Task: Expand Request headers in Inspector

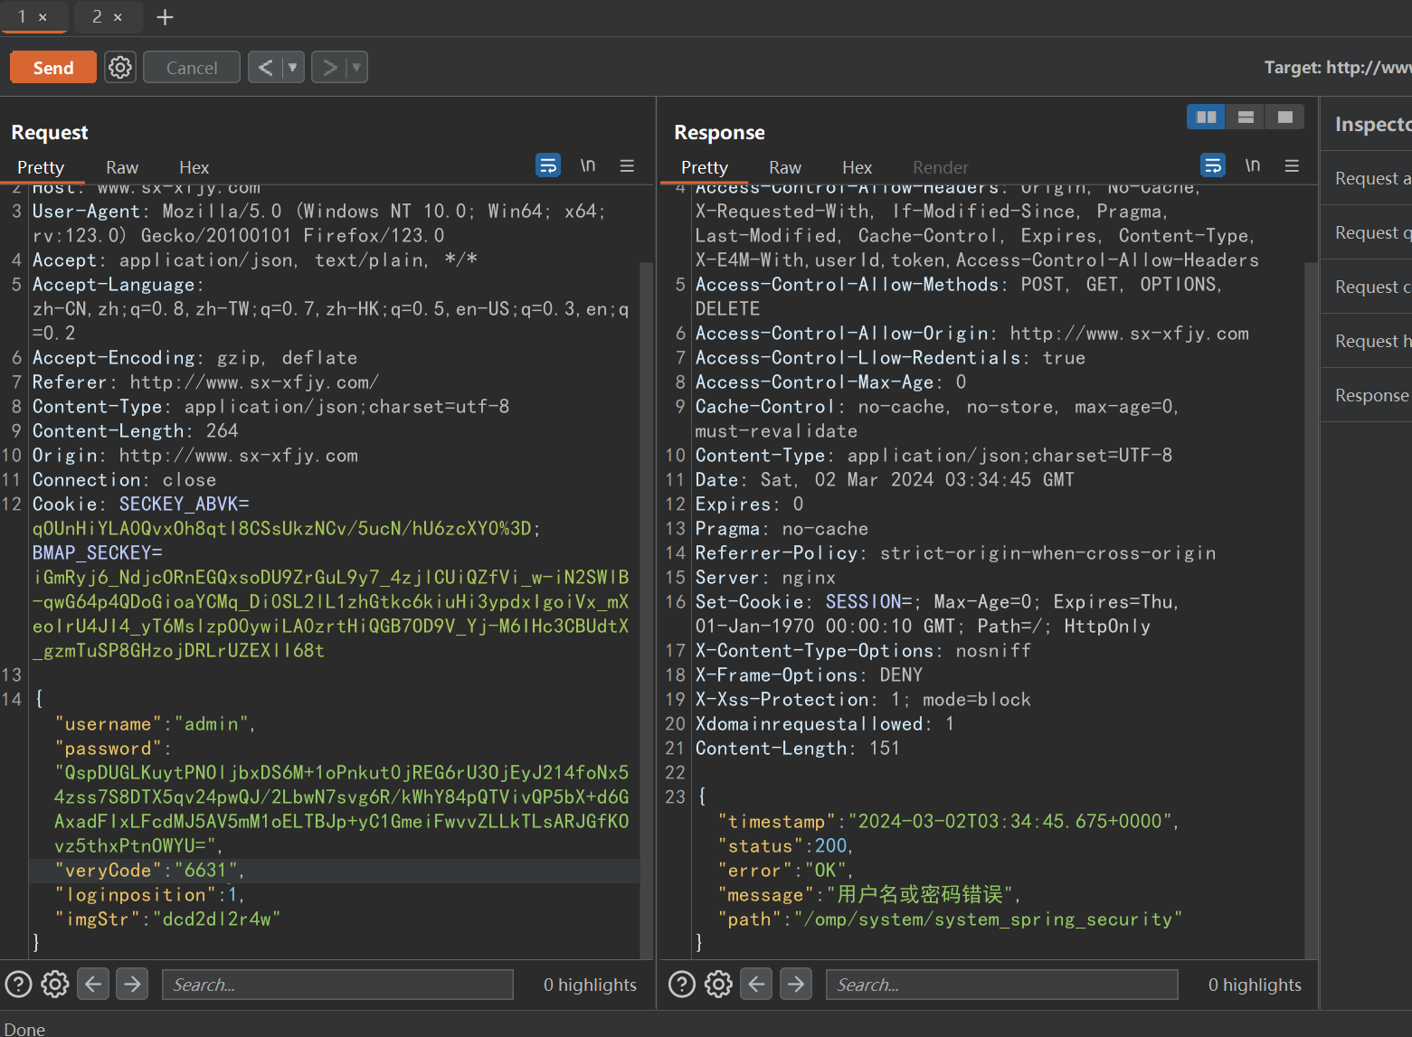Action: click(x=1367, y=341)
